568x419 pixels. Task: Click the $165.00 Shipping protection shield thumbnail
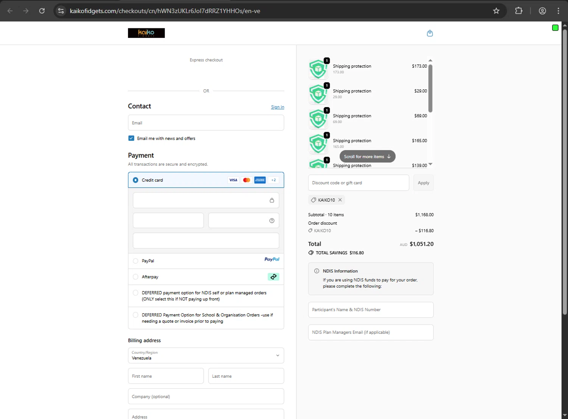[x=318, y=143]
